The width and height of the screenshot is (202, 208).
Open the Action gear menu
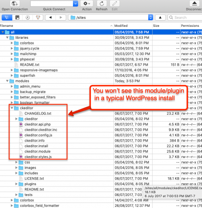(87, 4)
